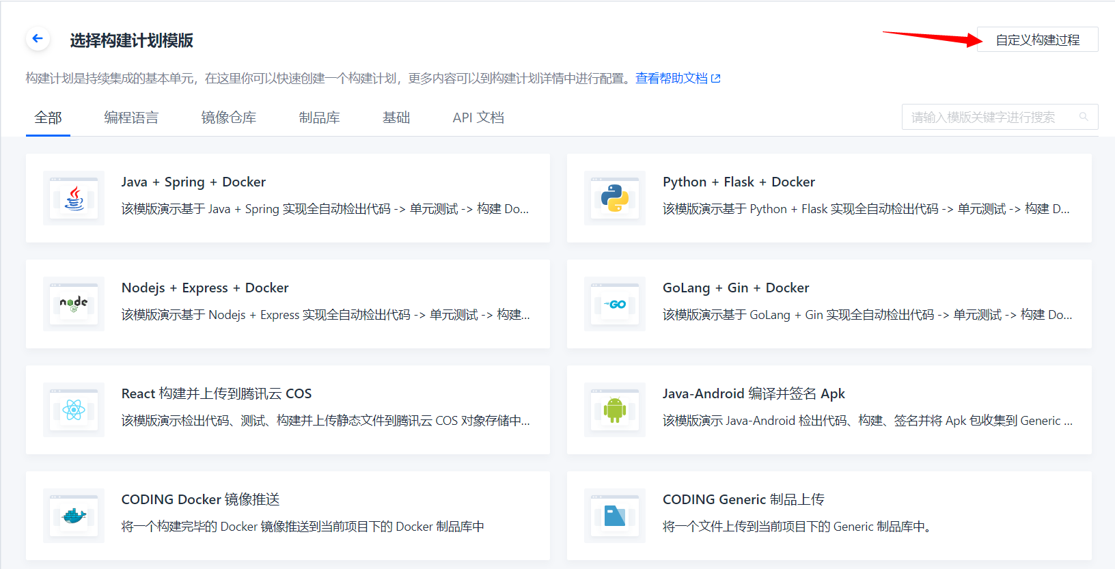Image resolution: width=1115 pixels, height=569 pixels.
Task: Choose Java-Android 编译并签名 Apk title
Action: coord(754,393)
